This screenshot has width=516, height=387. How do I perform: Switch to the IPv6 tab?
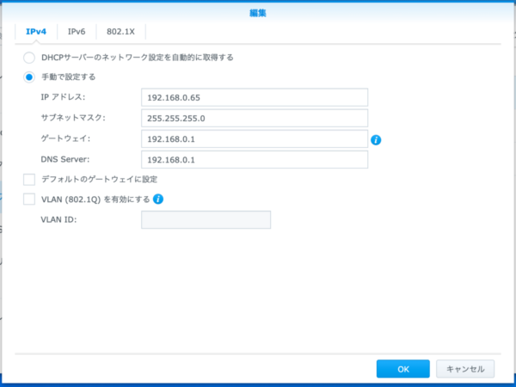[x=77, y=32]
